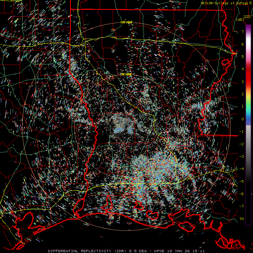Image resolution: width=253 pixels, height=253 pixels.
Task: Click the "50 NMI" range ring label
Action: [x=126, y=74]
